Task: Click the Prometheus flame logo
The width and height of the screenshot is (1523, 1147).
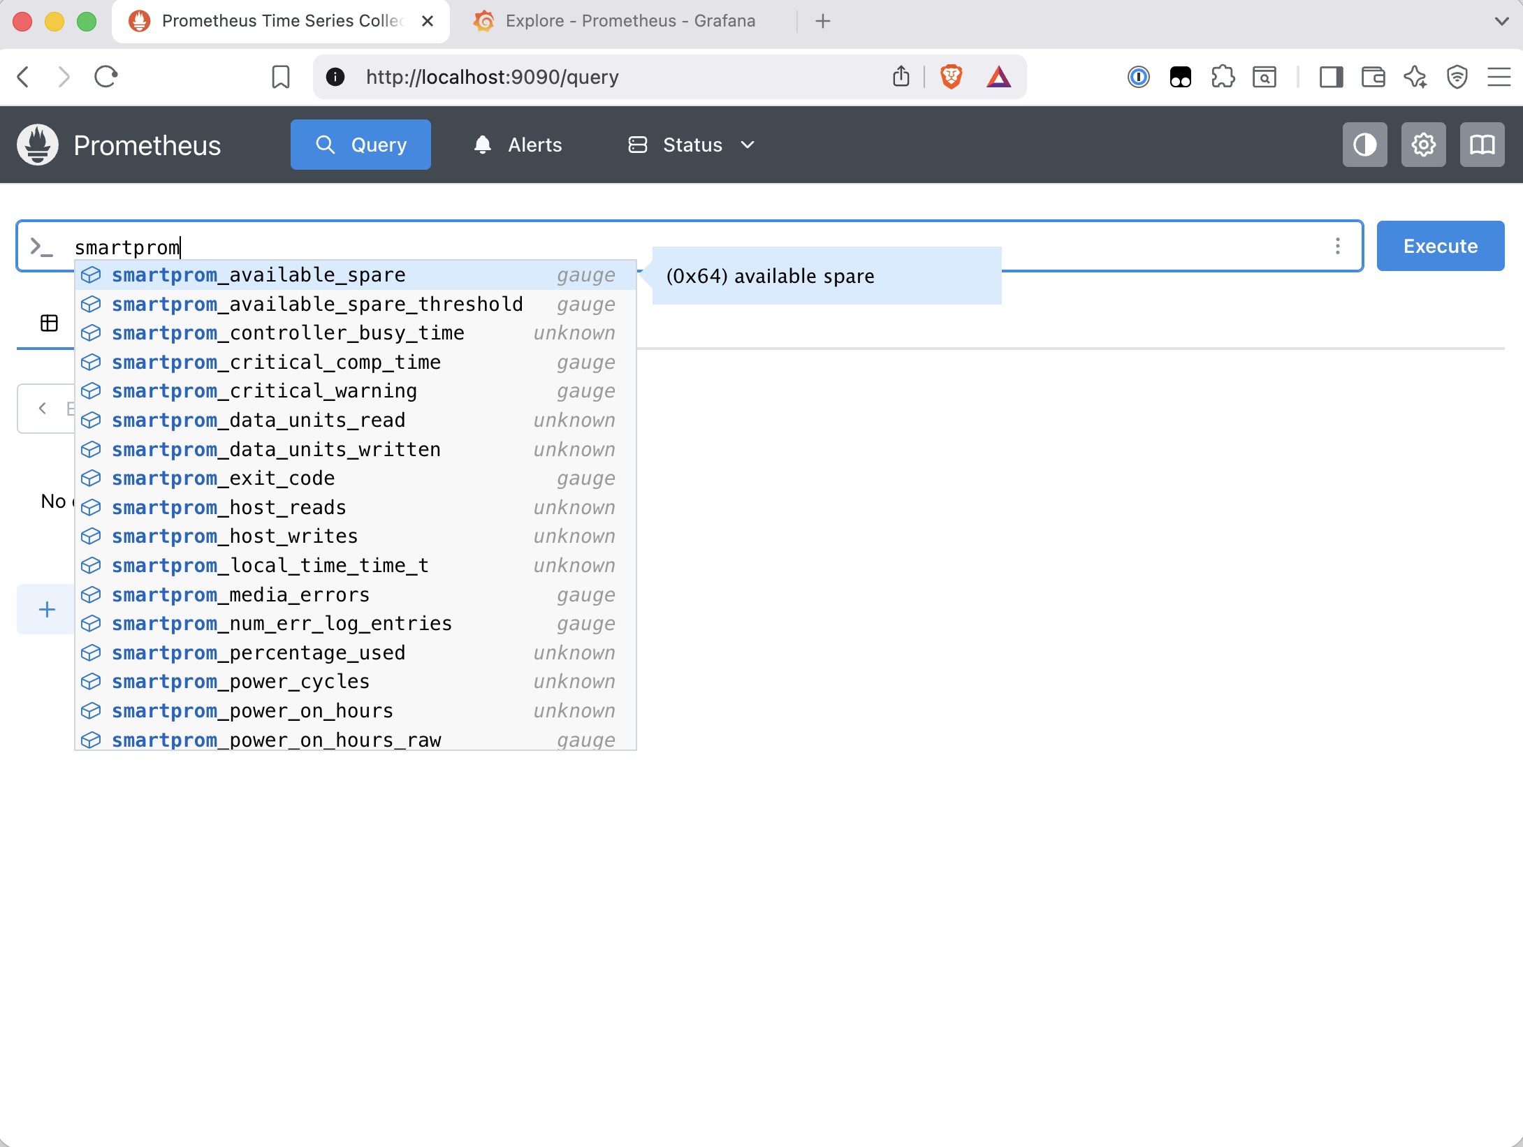Action: [38, 145]
